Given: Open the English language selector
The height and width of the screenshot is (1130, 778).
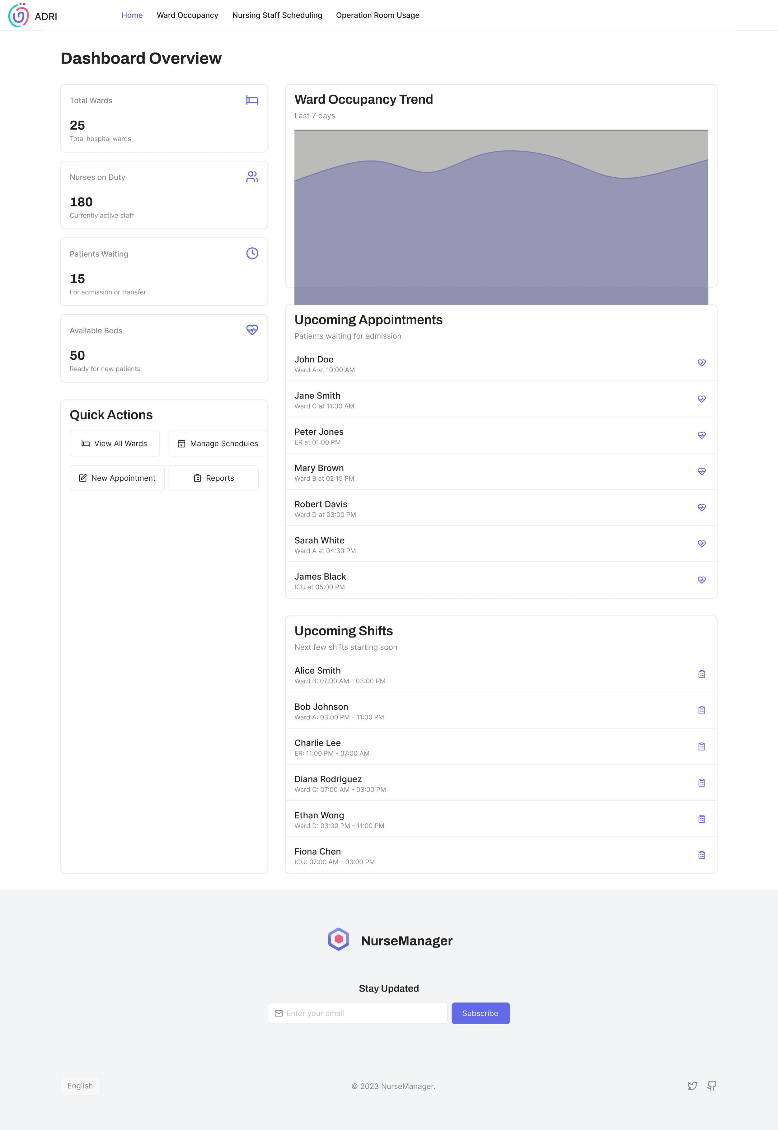Looking at the screenshot, I should [x=80, y=1086].
